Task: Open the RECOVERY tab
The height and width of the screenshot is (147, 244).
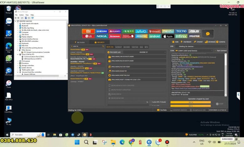Action: (x=127, y=47)
